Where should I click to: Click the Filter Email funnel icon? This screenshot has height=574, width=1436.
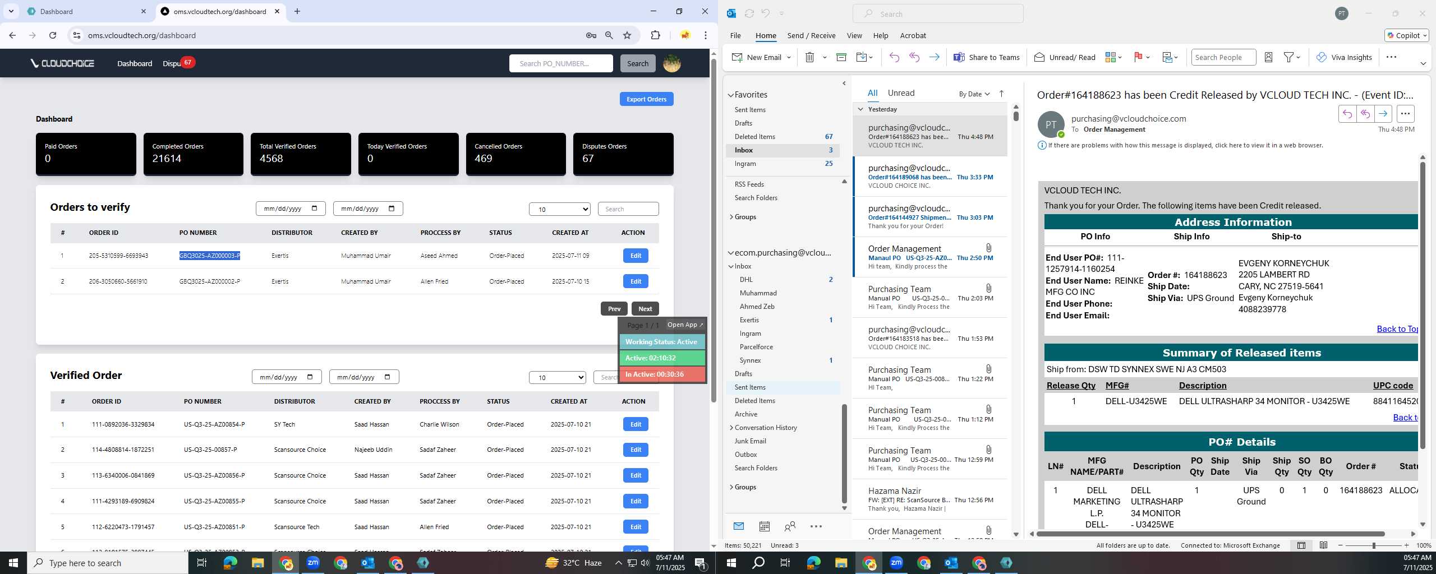click(x=1289, y=57)
